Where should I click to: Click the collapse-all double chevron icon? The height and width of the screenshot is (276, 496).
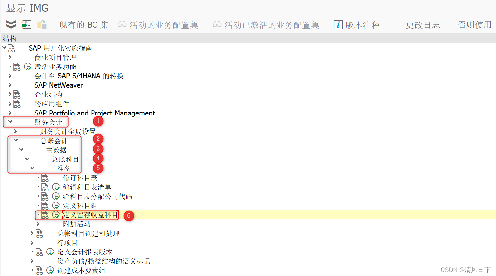(x=10, y=24)
